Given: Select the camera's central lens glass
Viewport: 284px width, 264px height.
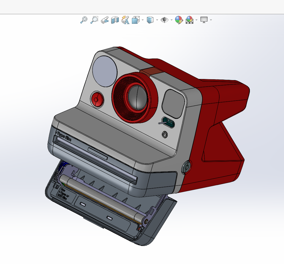Looking at the screenshot, I should 137,97.
